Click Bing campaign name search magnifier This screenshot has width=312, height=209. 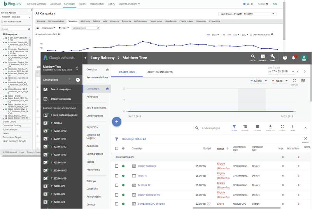tap(98, 28)
